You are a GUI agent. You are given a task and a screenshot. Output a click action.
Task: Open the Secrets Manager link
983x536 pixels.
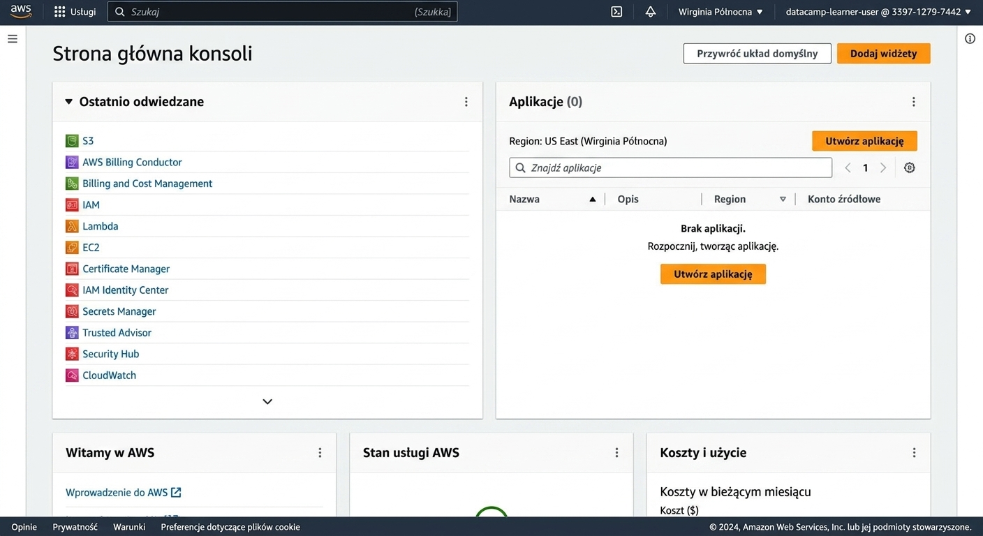click(119, 311)
